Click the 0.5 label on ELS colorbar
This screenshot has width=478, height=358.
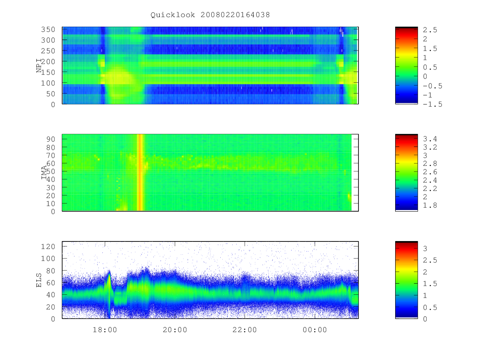point(430,307)
